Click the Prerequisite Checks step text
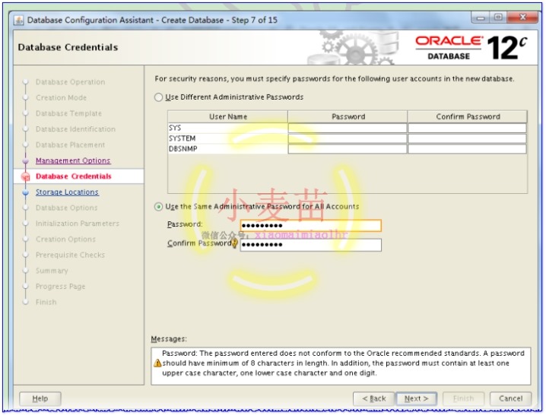The image size is (546, 419). click(x=70, y=255)
